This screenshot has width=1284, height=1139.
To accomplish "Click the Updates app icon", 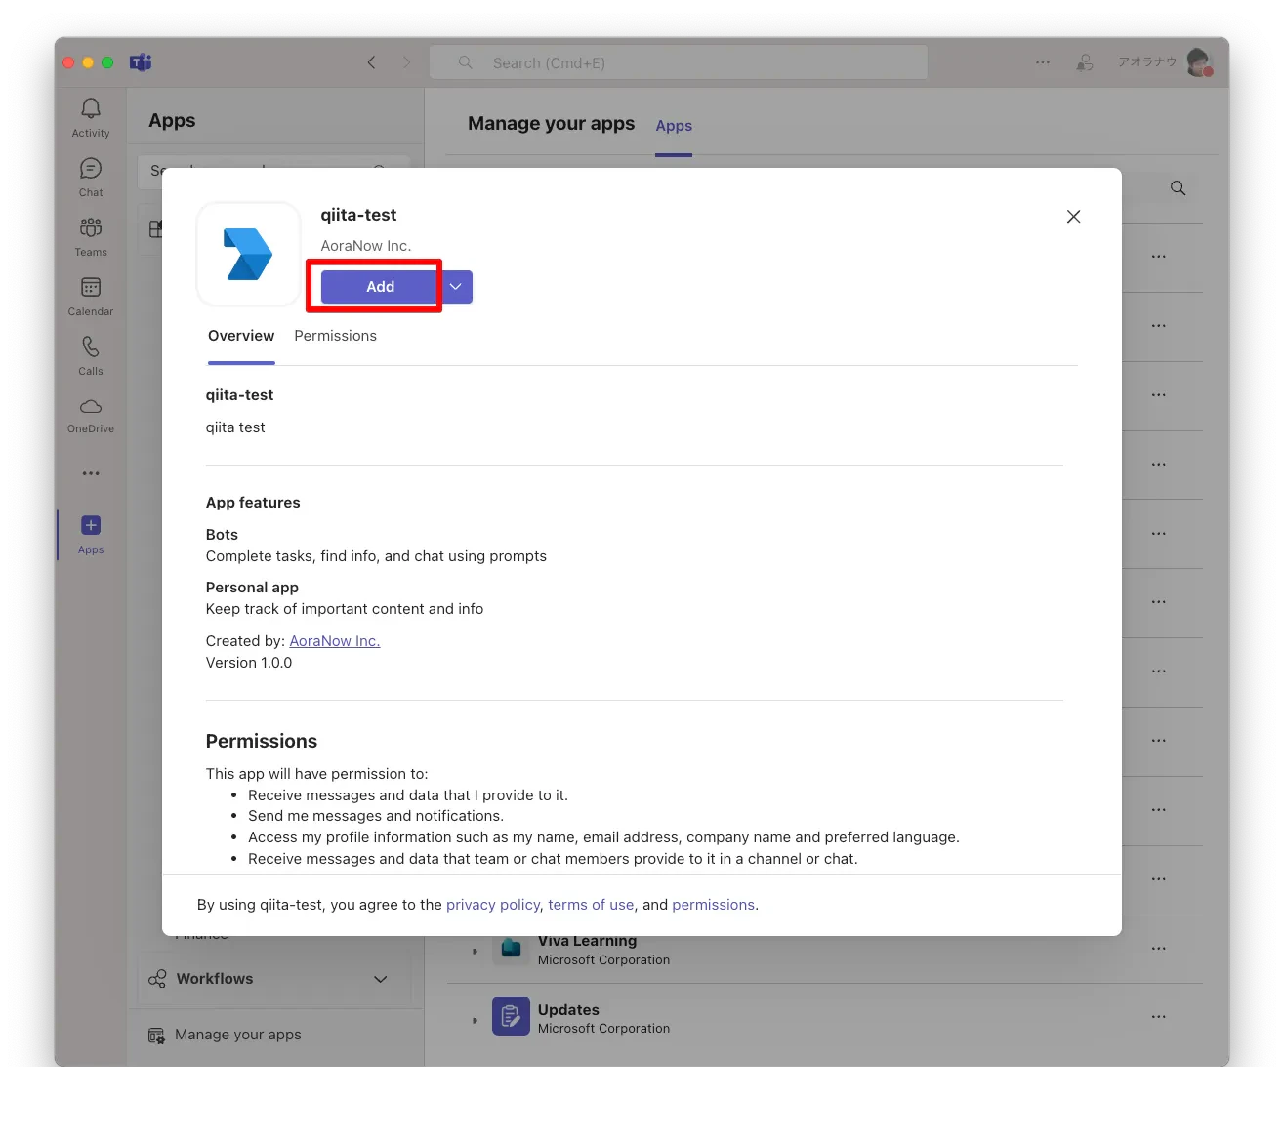I will pyautogui.click(x=511, y=1016).
